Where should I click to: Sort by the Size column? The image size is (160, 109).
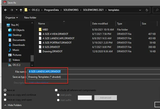tap(144, 24)
